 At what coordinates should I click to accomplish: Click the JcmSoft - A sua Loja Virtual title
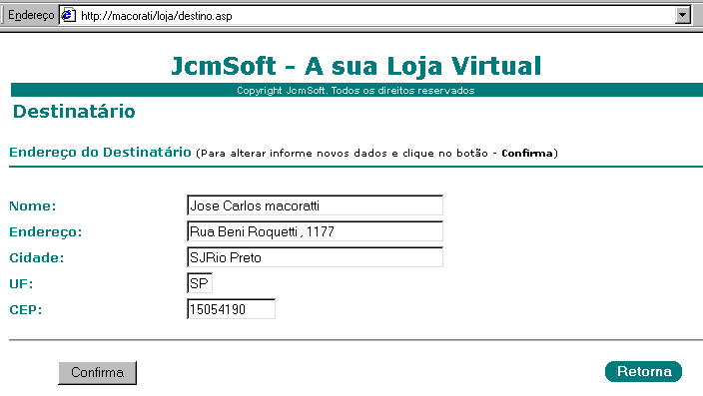pos(356,66)
